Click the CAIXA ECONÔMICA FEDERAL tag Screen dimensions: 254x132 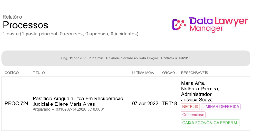click(210, 123)
